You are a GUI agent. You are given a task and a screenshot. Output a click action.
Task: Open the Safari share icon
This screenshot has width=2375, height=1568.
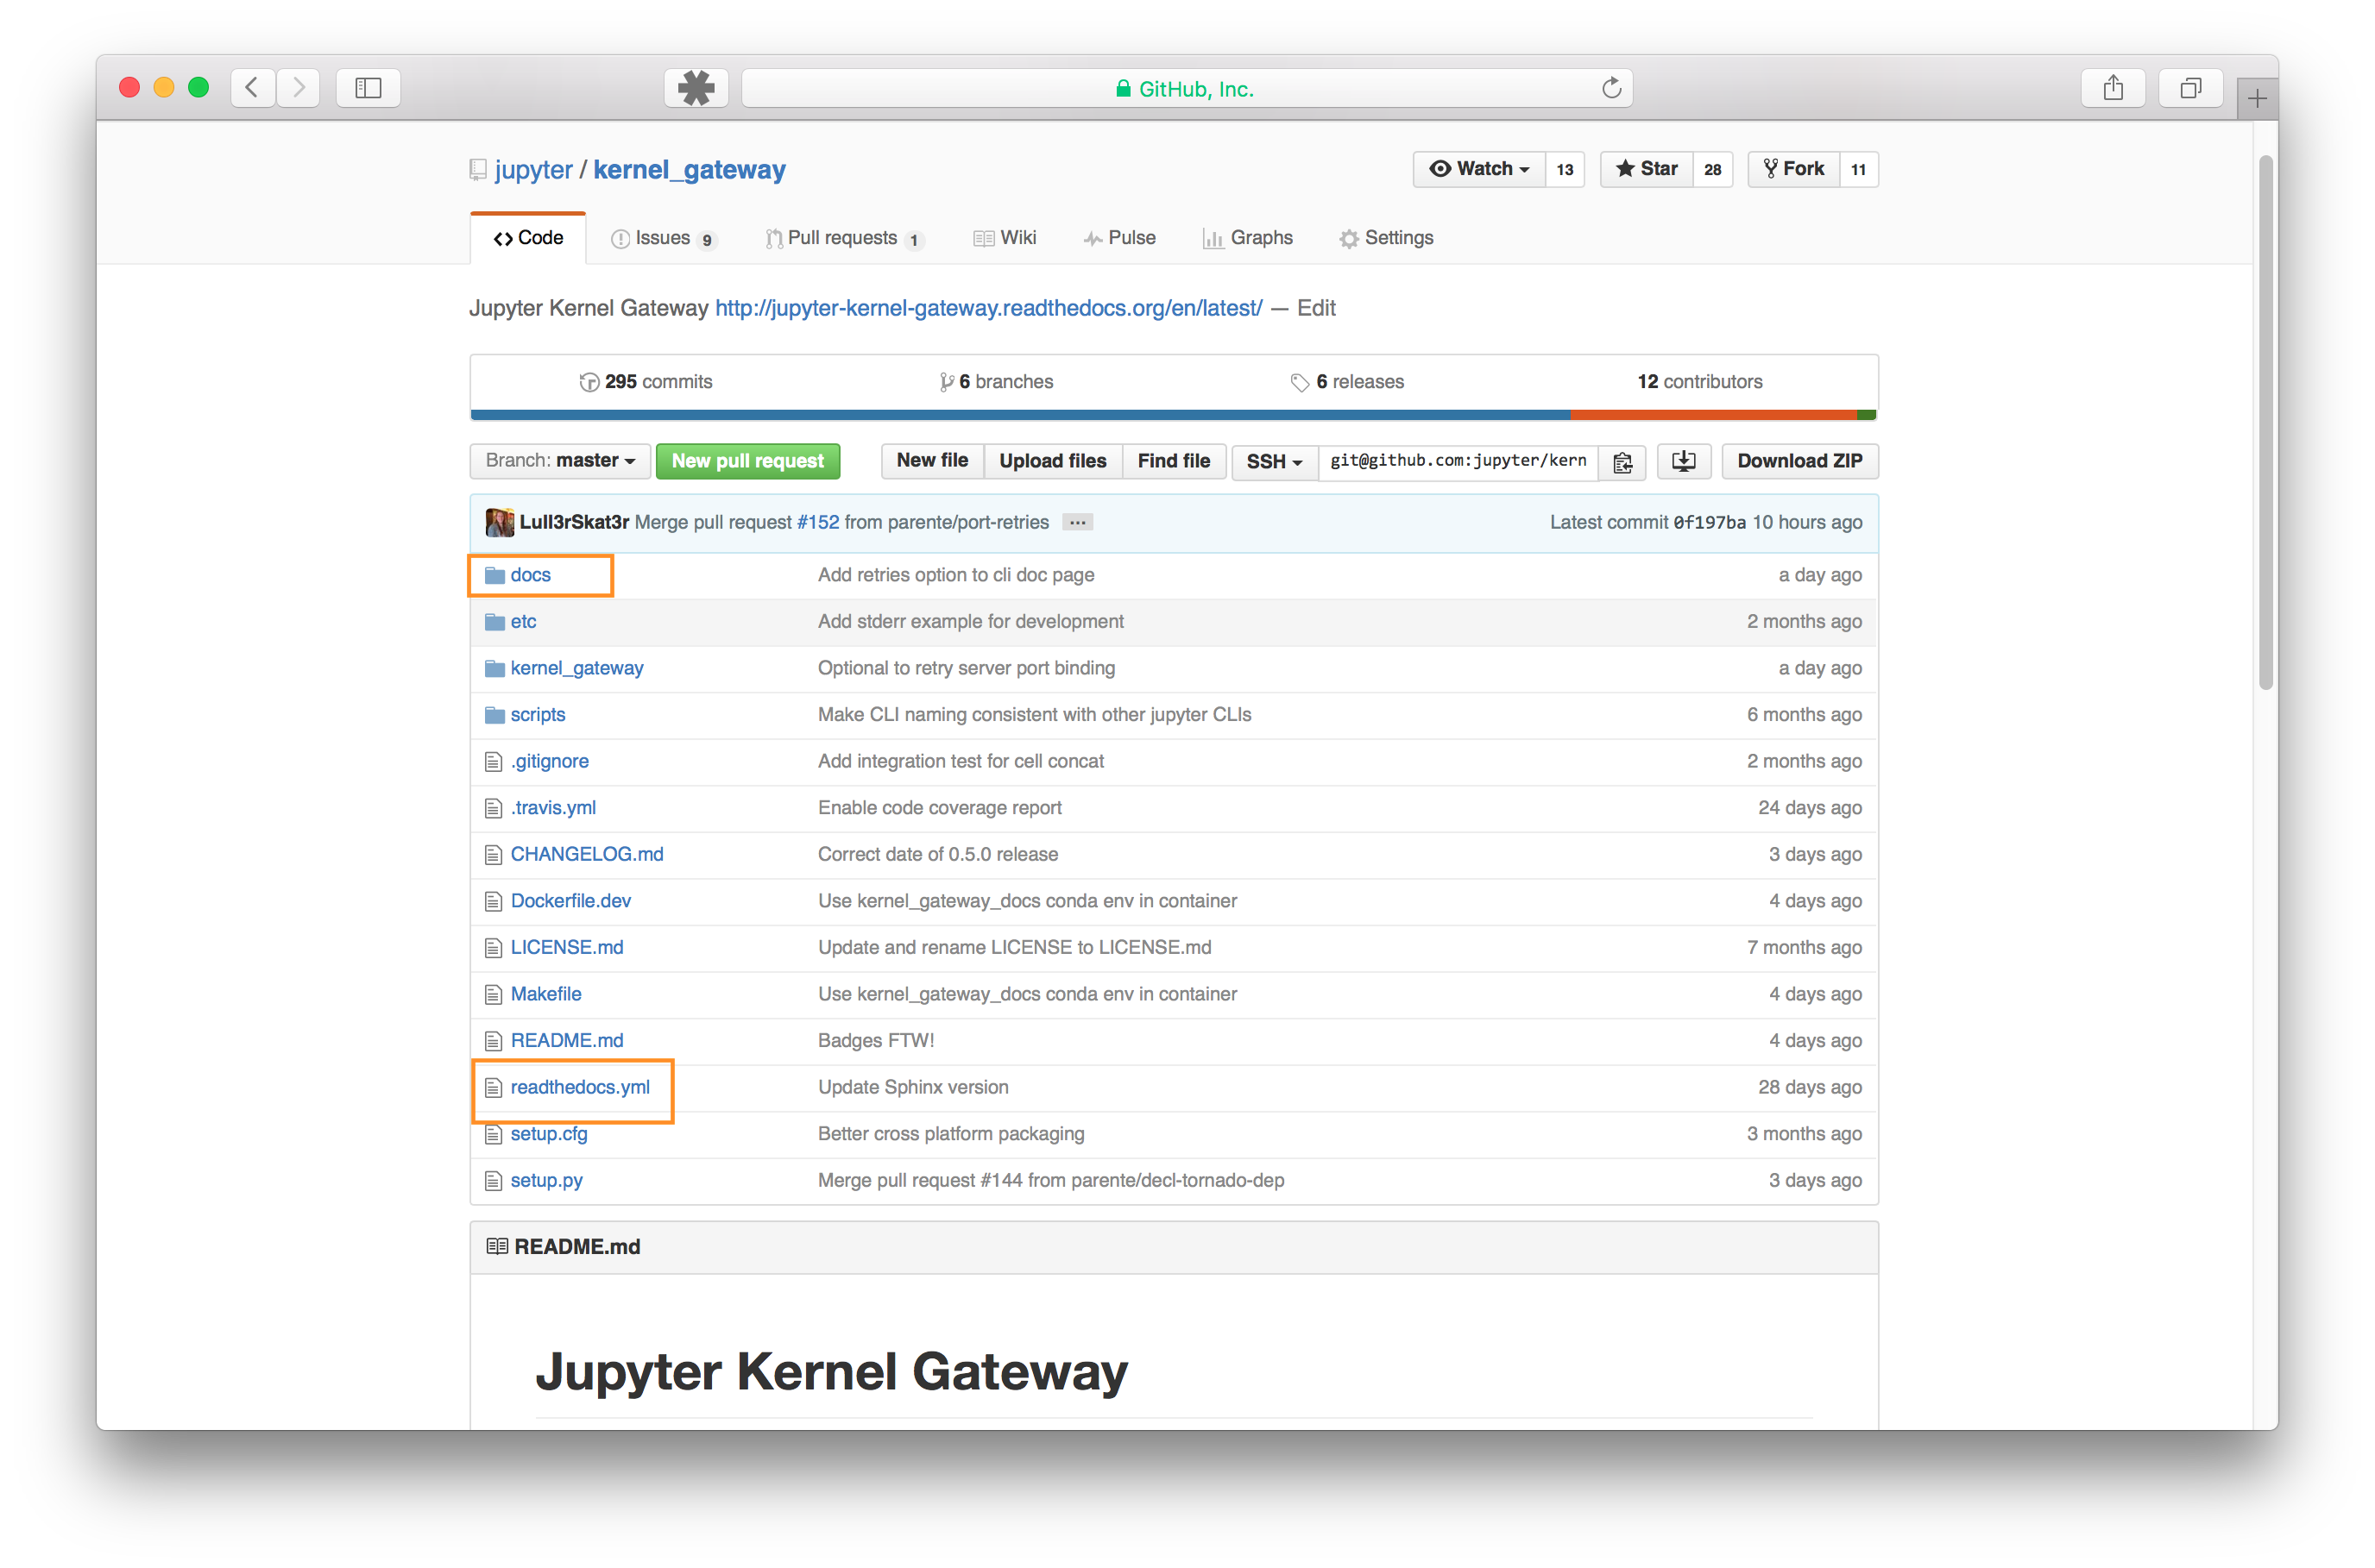[2113, 88]
